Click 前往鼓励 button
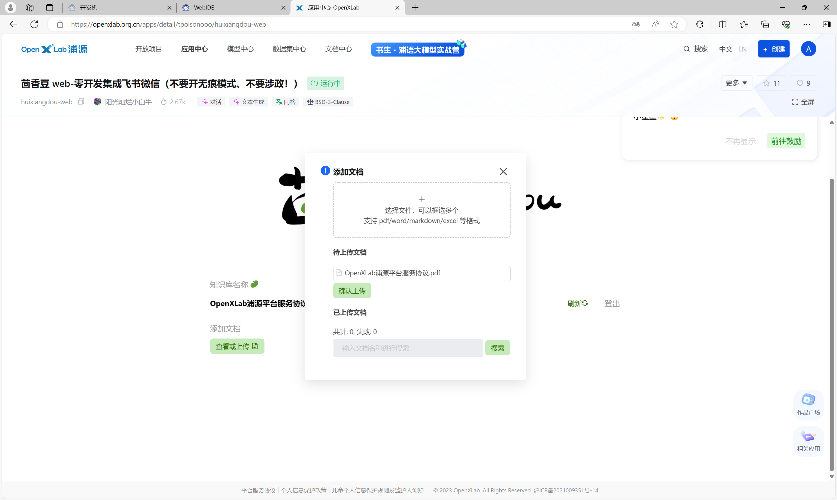Viewport: 837px width, 500px height. click(786, 141)
